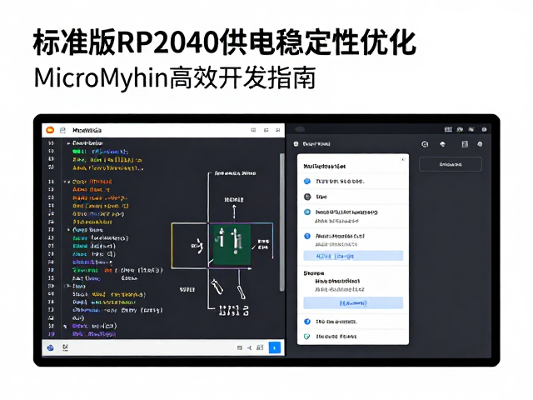
Task: Click the outlined button in the dark panel
Action: pos(451,164)
